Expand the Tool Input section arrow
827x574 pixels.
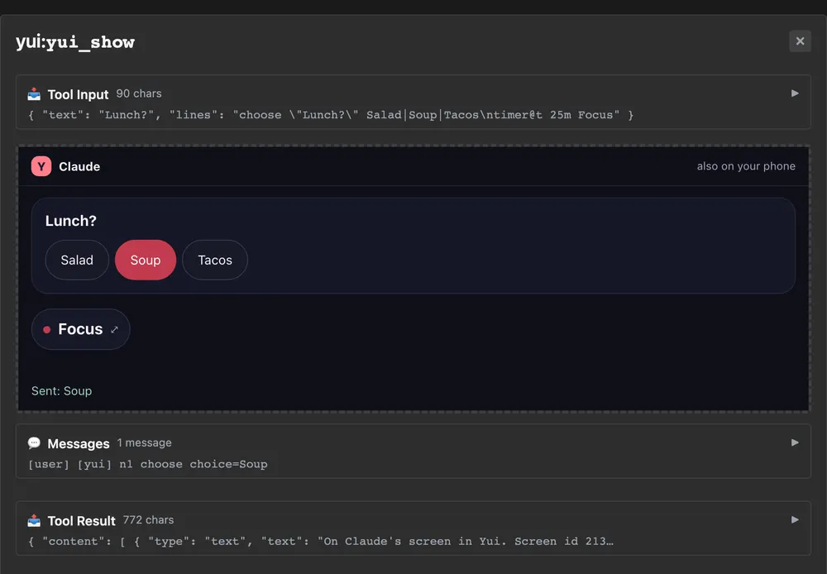[795, 93]
